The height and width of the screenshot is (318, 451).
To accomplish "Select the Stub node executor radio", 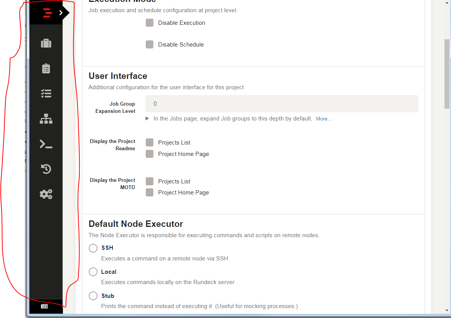I will point(93,296).
